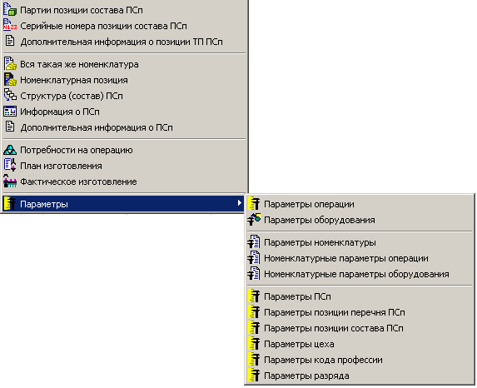Image resolution: width=477 pixels, height=388 pixels.
Task: Expand the Параметры submenu arrow
Action: coord(240,203)
